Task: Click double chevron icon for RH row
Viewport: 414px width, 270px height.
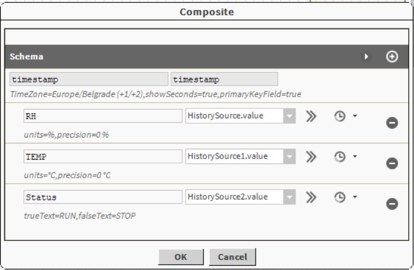Action: click(311, 116)
